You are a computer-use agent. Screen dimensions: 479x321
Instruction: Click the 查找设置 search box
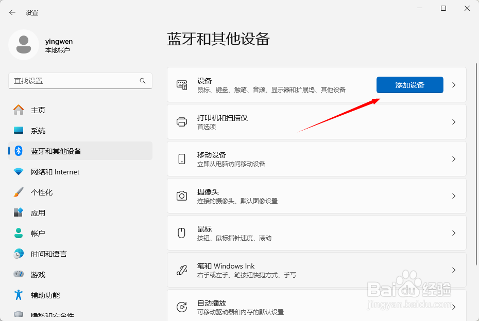coord(80,81)
